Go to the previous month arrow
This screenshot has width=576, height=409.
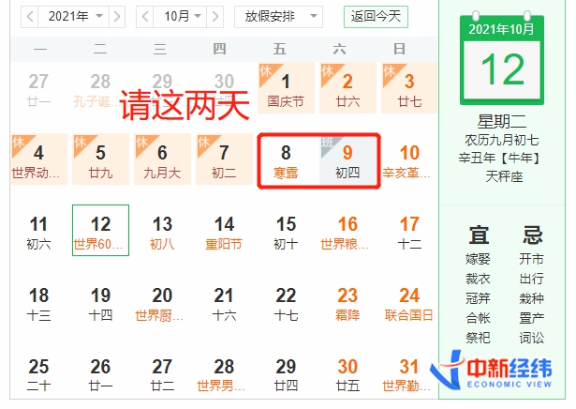[x=145, y=16]
